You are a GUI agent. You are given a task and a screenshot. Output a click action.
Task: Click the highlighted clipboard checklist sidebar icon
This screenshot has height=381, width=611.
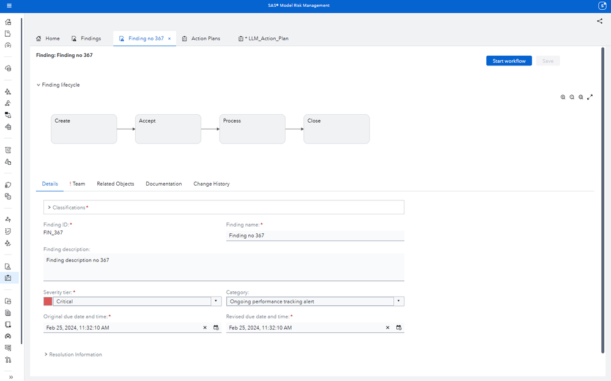[x=8, y=278]
